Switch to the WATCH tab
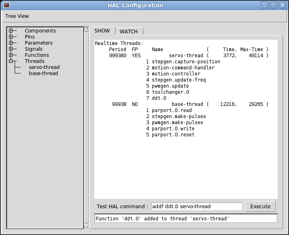The height and width of the screenshot is (235, 289). tap(129, 31)
